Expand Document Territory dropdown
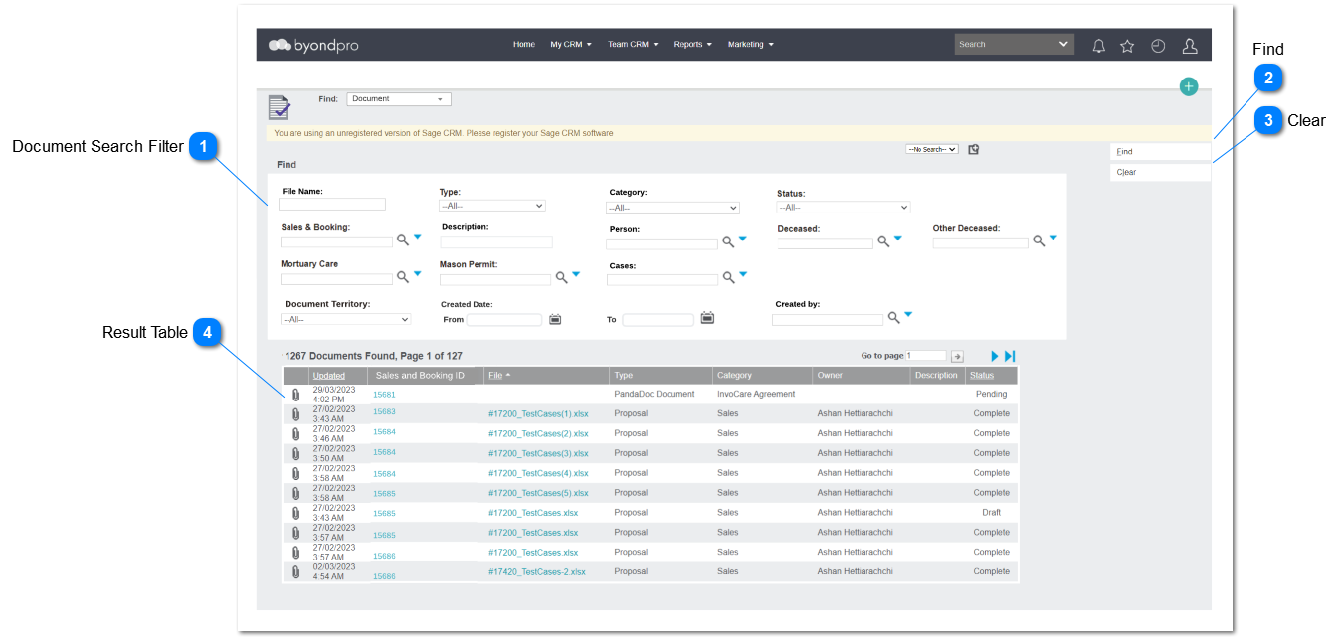The width and height of the screenshot is (1342, 640). [x=345, y=319]
